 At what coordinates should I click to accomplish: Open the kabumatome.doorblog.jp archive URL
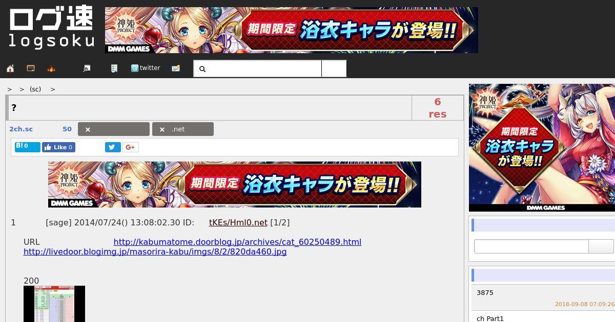point(237,242)
